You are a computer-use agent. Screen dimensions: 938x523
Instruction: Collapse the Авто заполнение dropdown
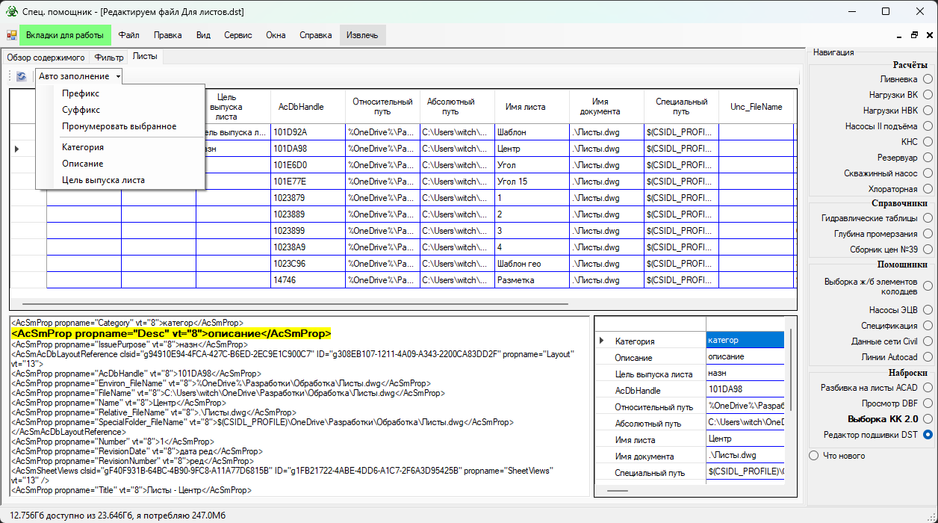pyautogui.click(x=79, y=76)
